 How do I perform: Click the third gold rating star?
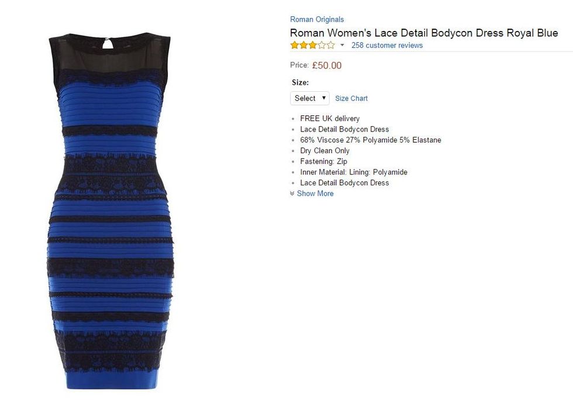tap(312, 46)
